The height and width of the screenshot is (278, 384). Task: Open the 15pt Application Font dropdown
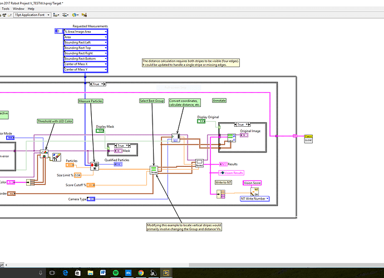pyautogui.click(x=32, y=15)
